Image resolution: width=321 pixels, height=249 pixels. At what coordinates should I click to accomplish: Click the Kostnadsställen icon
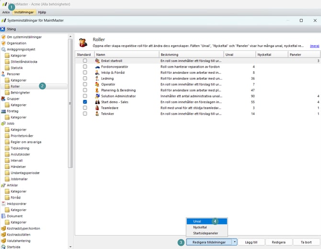(x=3, y=235)
